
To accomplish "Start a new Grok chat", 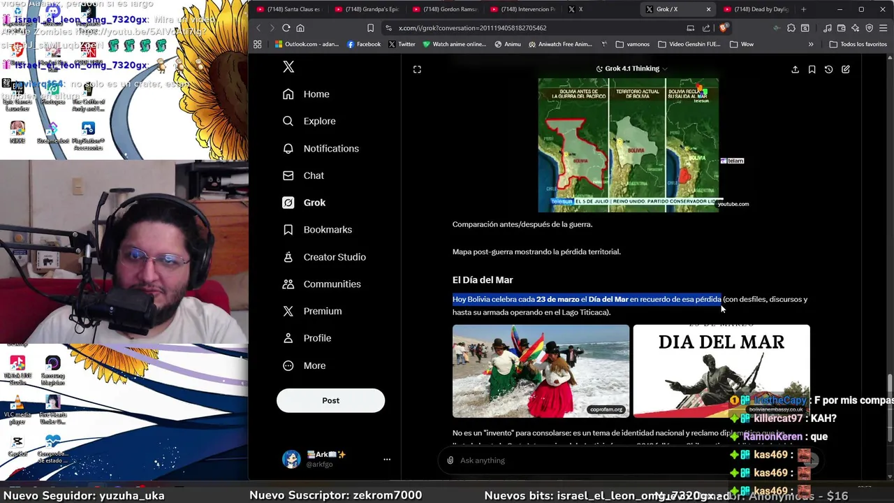I will 845,69.
